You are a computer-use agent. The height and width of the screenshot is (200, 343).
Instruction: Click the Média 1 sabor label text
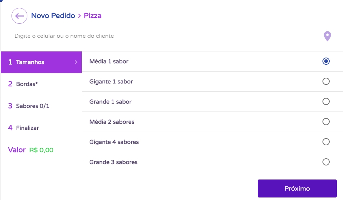pos(109,62)
